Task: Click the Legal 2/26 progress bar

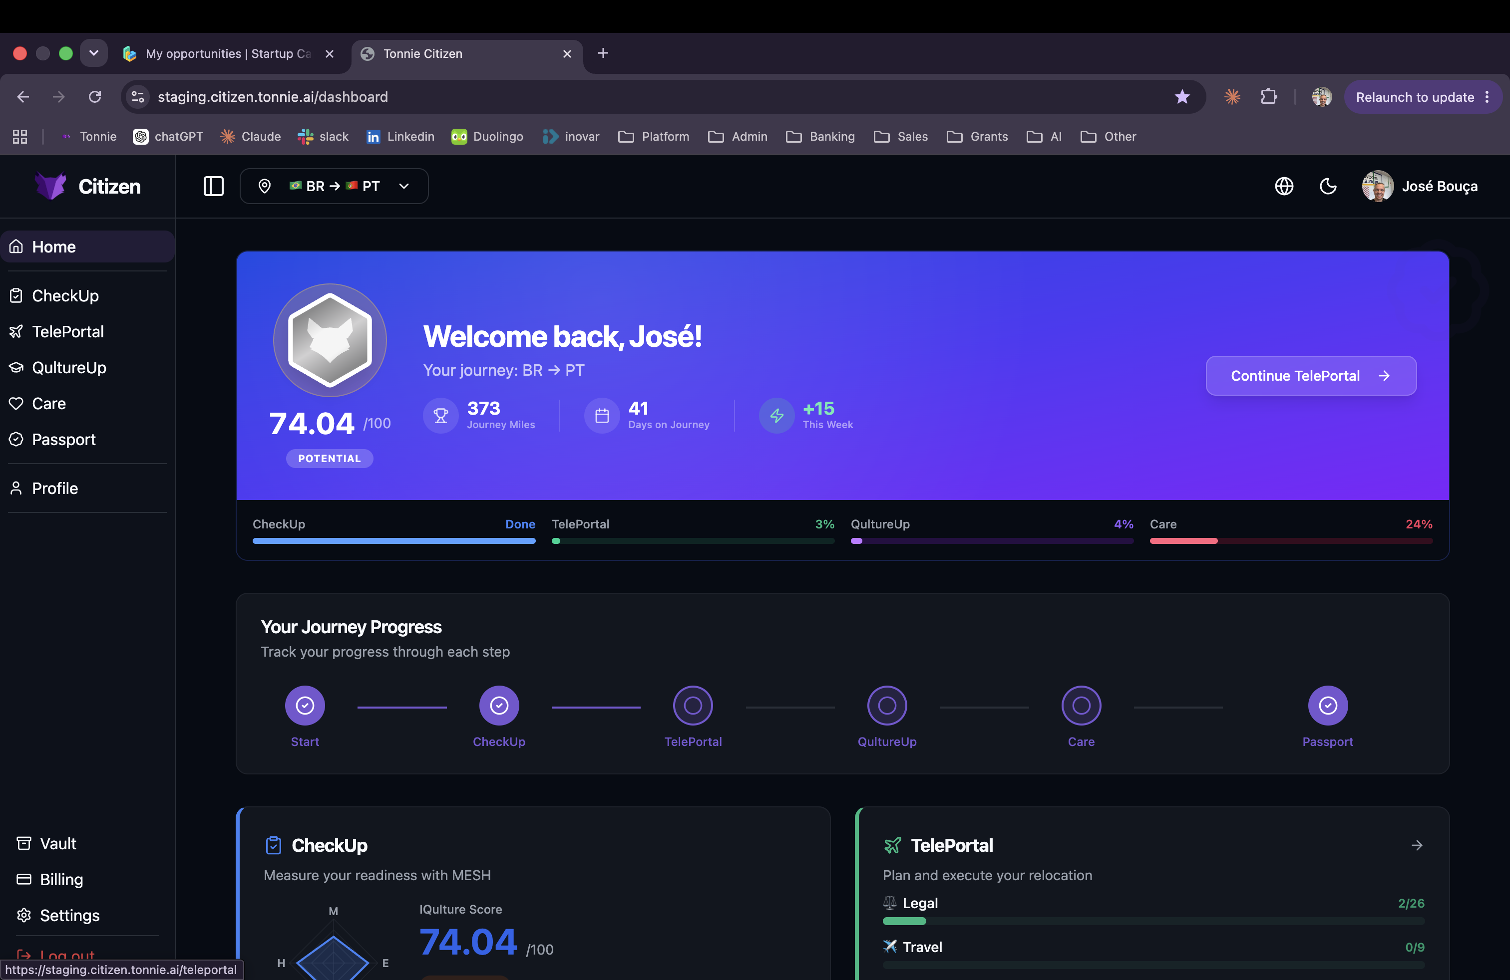Action: 1153,921
